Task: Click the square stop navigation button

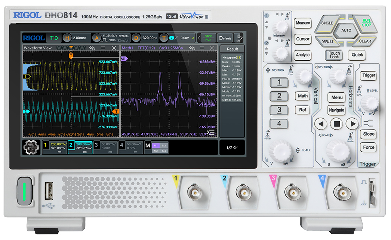Action: click(337, 124)
